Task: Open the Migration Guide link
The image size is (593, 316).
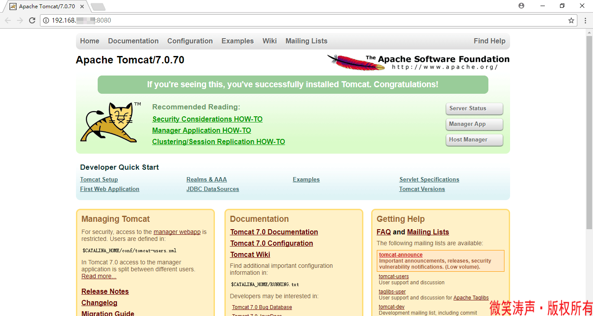Action: (x=108, y=313)
